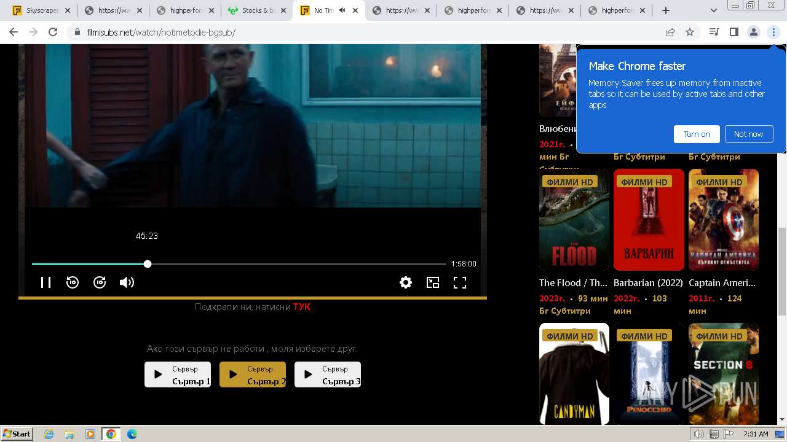Launch Internet Explorer from taskbar
The image size is (787, 442).
(x=49, y=434)
